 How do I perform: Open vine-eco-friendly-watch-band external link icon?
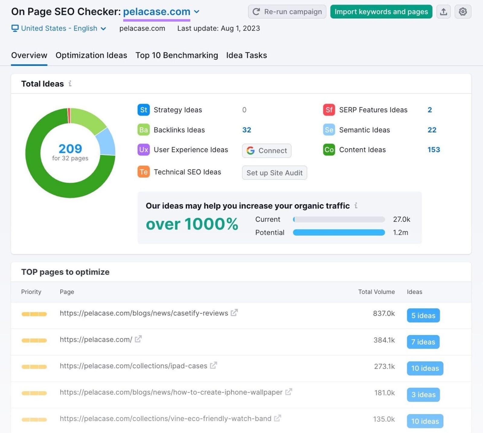[x=277, y=418]
